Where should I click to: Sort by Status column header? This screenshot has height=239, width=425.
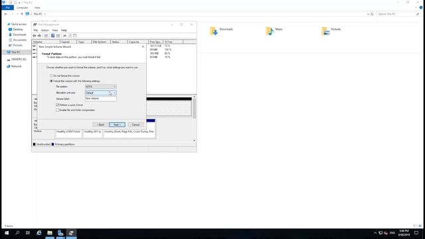(119, 42)
